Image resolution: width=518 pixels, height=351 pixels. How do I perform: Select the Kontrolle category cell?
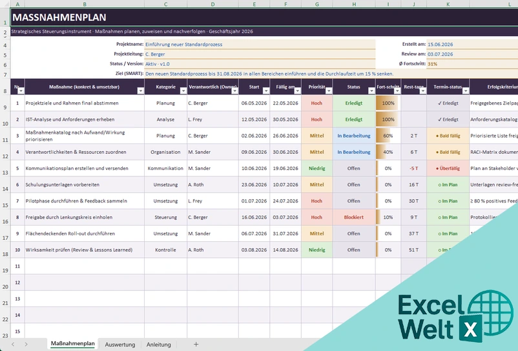coord(165,250)
